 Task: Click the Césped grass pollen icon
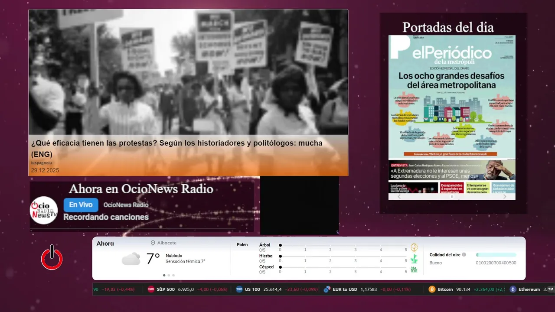(x=414, y=270)
